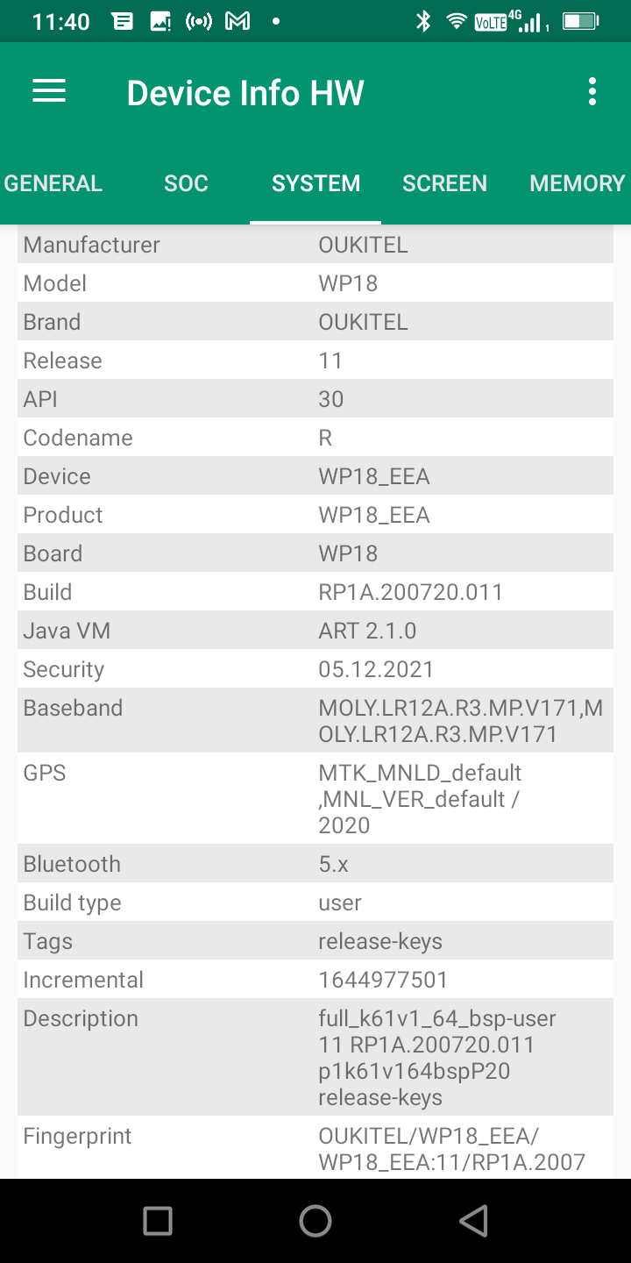The width and height of the screenshot is (631, 1263).
Task: Tap the Incremental value 1644977501
Action: (x=383, y=980)
